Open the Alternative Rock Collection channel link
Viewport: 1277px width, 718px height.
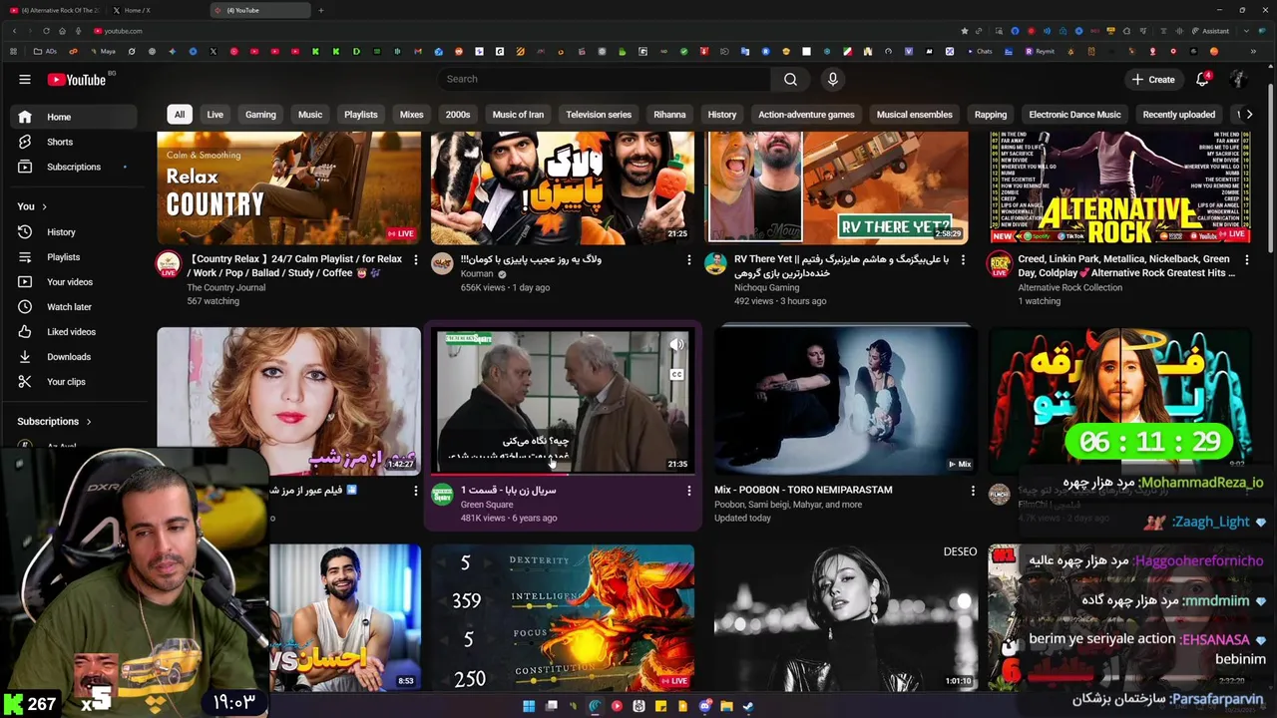coord(1069,287)
